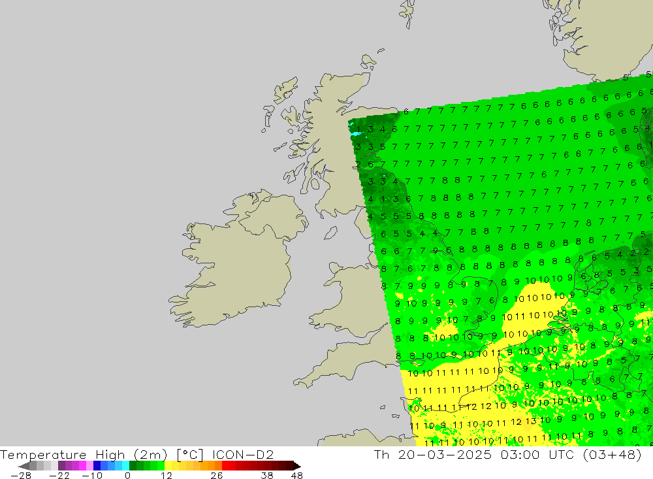Select the '-10' legend scale label
Image resolution: width=653 pixels, height=479 pixels.
point(91,476)
